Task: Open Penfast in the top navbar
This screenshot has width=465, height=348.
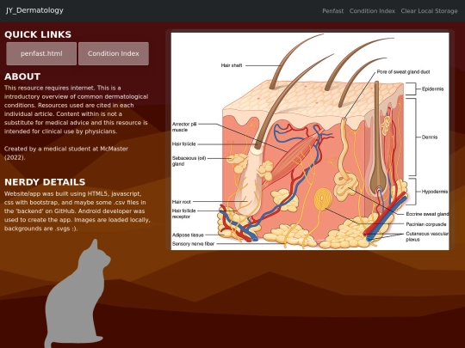Action: pos(332,11)
